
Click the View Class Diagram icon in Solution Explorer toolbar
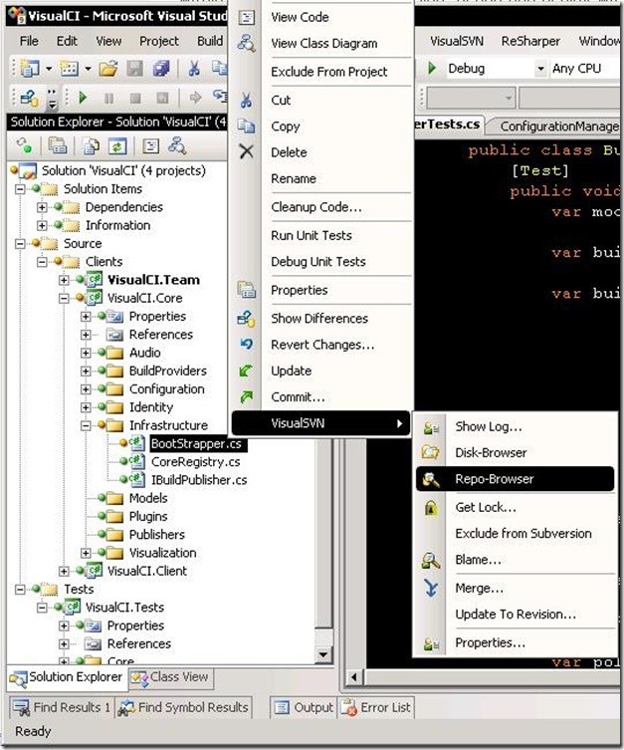[177, 145]
